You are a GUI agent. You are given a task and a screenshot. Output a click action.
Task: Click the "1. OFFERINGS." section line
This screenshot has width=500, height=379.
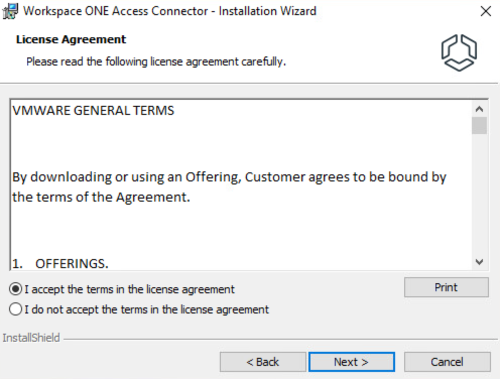point(60,264)
